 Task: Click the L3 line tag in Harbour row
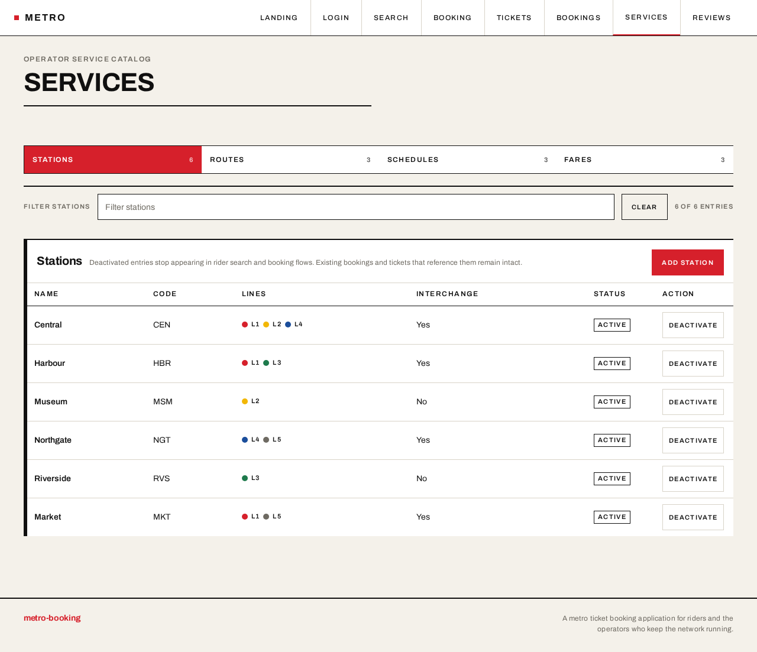[272, 363]
